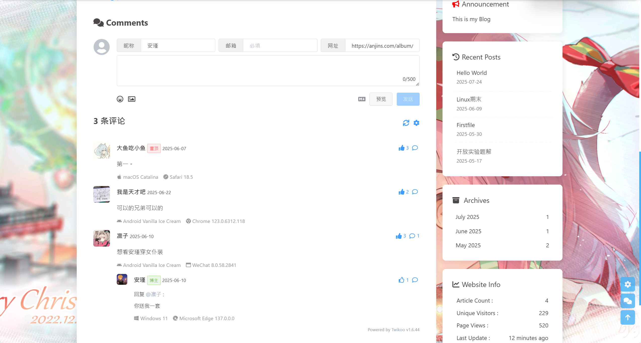Click 凛子's avatar thumbnail
641x343 pixels.
102,238
